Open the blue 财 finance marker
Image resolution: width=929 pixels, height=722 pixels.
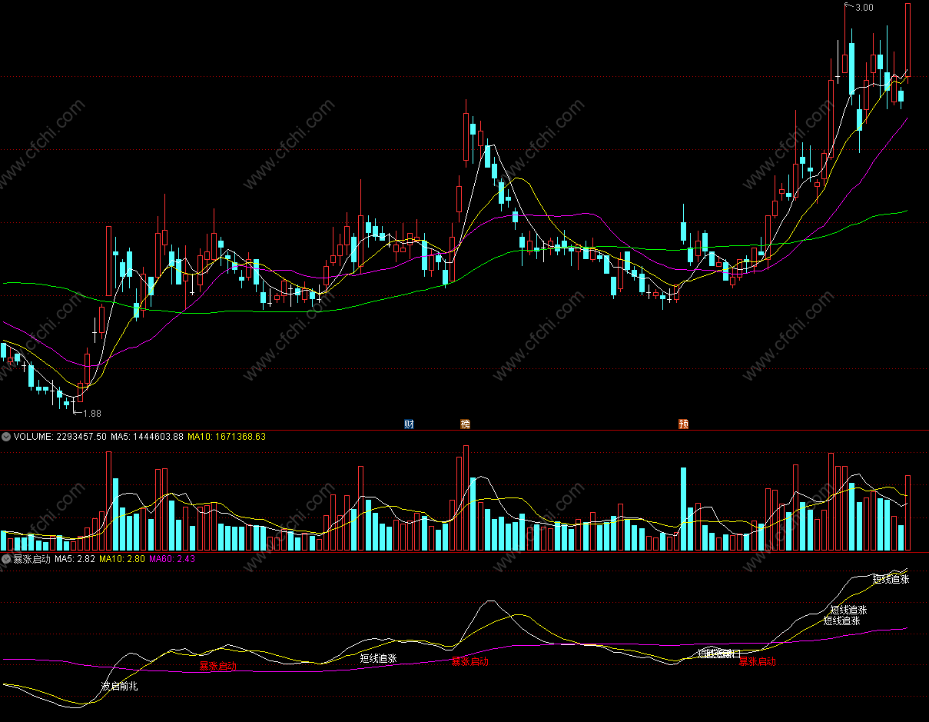(409, 424)
